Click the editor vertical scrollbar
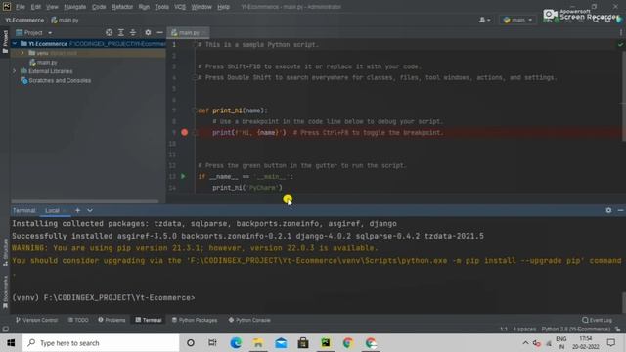 624,96
